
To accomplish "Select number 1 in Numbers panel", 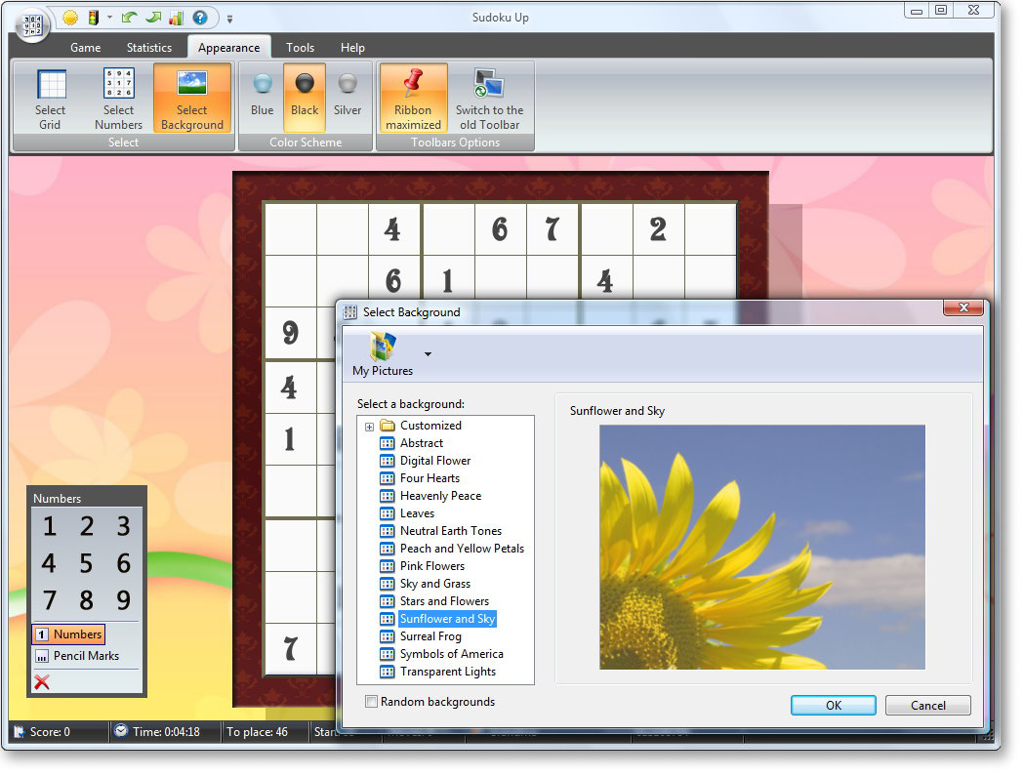I will pyautogui.click(x=50, y=527).
